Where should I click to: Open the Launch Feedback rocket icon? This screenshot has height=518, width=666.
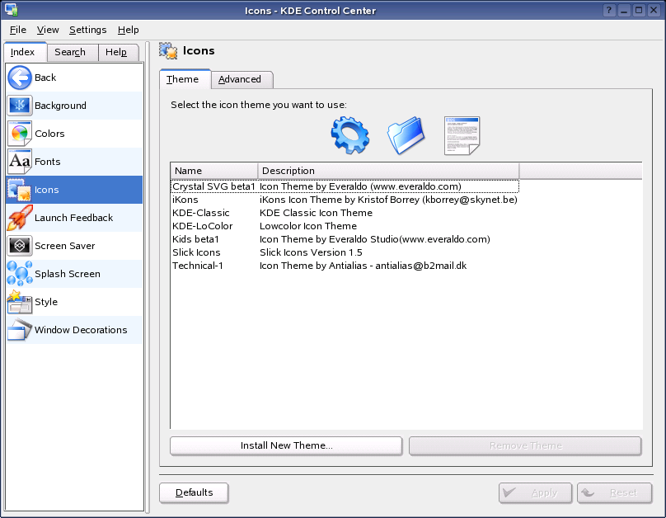(x=20, y=218)
